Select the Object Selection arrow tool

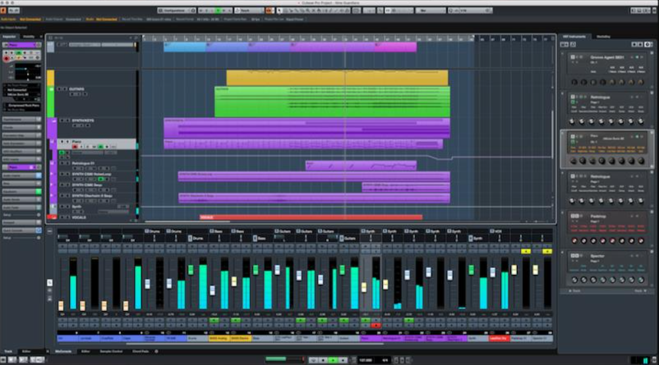point(279,11)
